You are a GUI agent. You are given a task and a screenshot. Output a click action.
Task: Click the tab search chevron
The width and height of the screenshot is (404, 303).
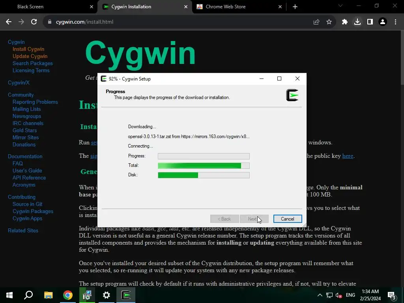[x=340, y=6]
